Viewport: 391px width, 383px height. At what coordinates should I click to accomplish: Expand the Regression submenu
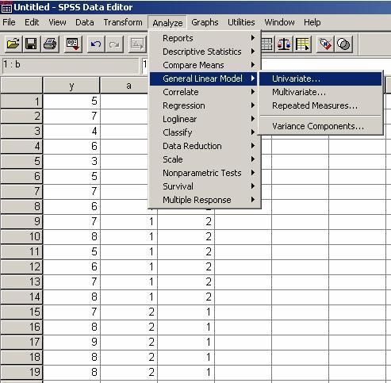coord(205,105)
